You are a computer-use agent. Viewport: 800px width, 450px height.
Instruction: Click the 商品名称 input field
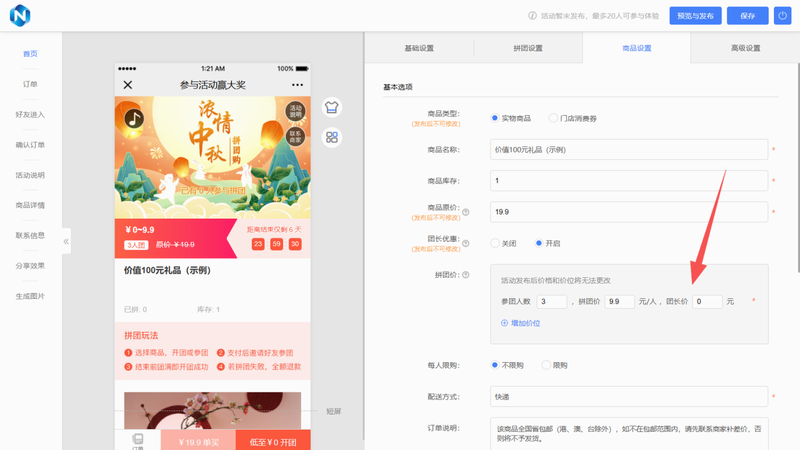(628, 149)
